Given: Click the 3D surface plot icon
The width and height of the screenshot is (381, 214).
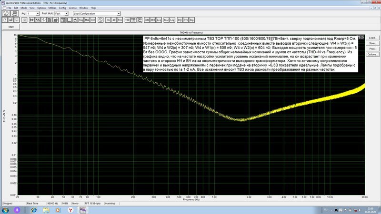Looking at the screenshot, I should pos(56,20).
